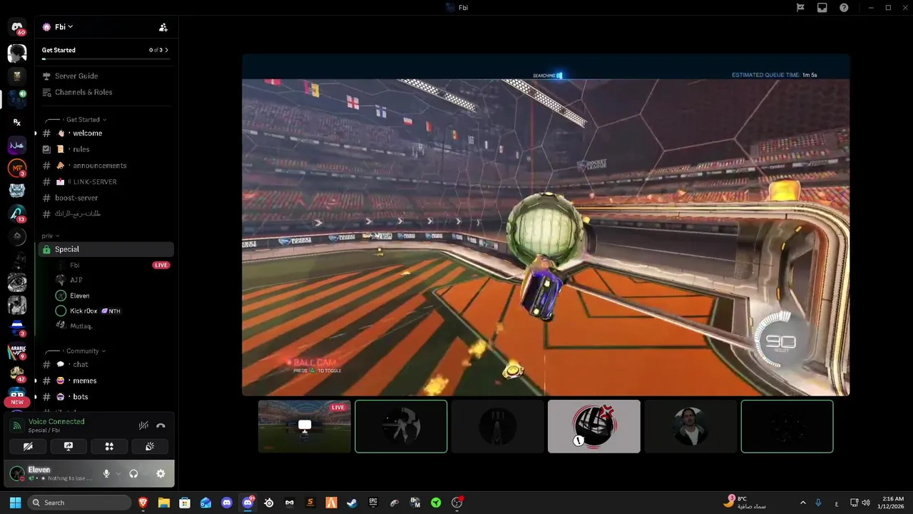Select the orange MT server icon
This screenshot has height=514, width=913.
coord(17,168)
